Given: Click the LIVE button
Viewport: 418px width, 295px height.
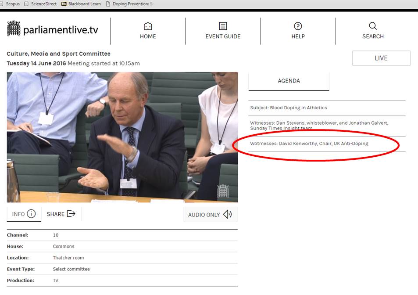Looking at the screenshot, I should (x=381, y=58).
